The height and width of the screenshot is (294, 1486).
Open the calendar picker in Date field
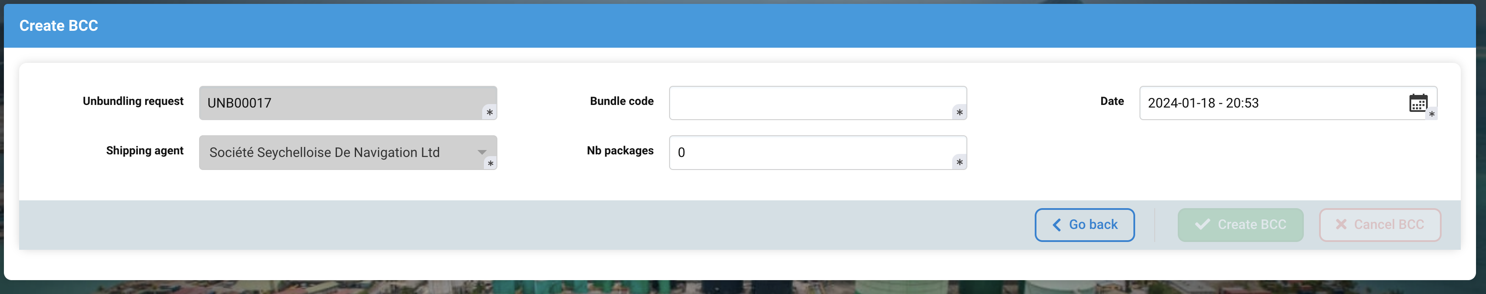click(x=1417, y=103)
